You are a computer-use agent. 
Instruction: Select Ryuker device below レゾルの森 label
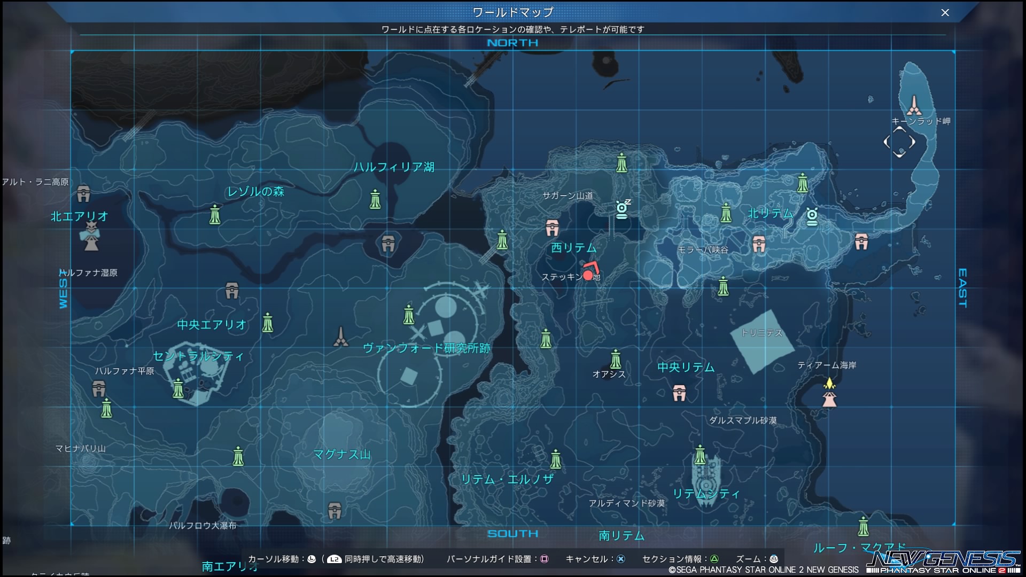[x=215, y=215]
